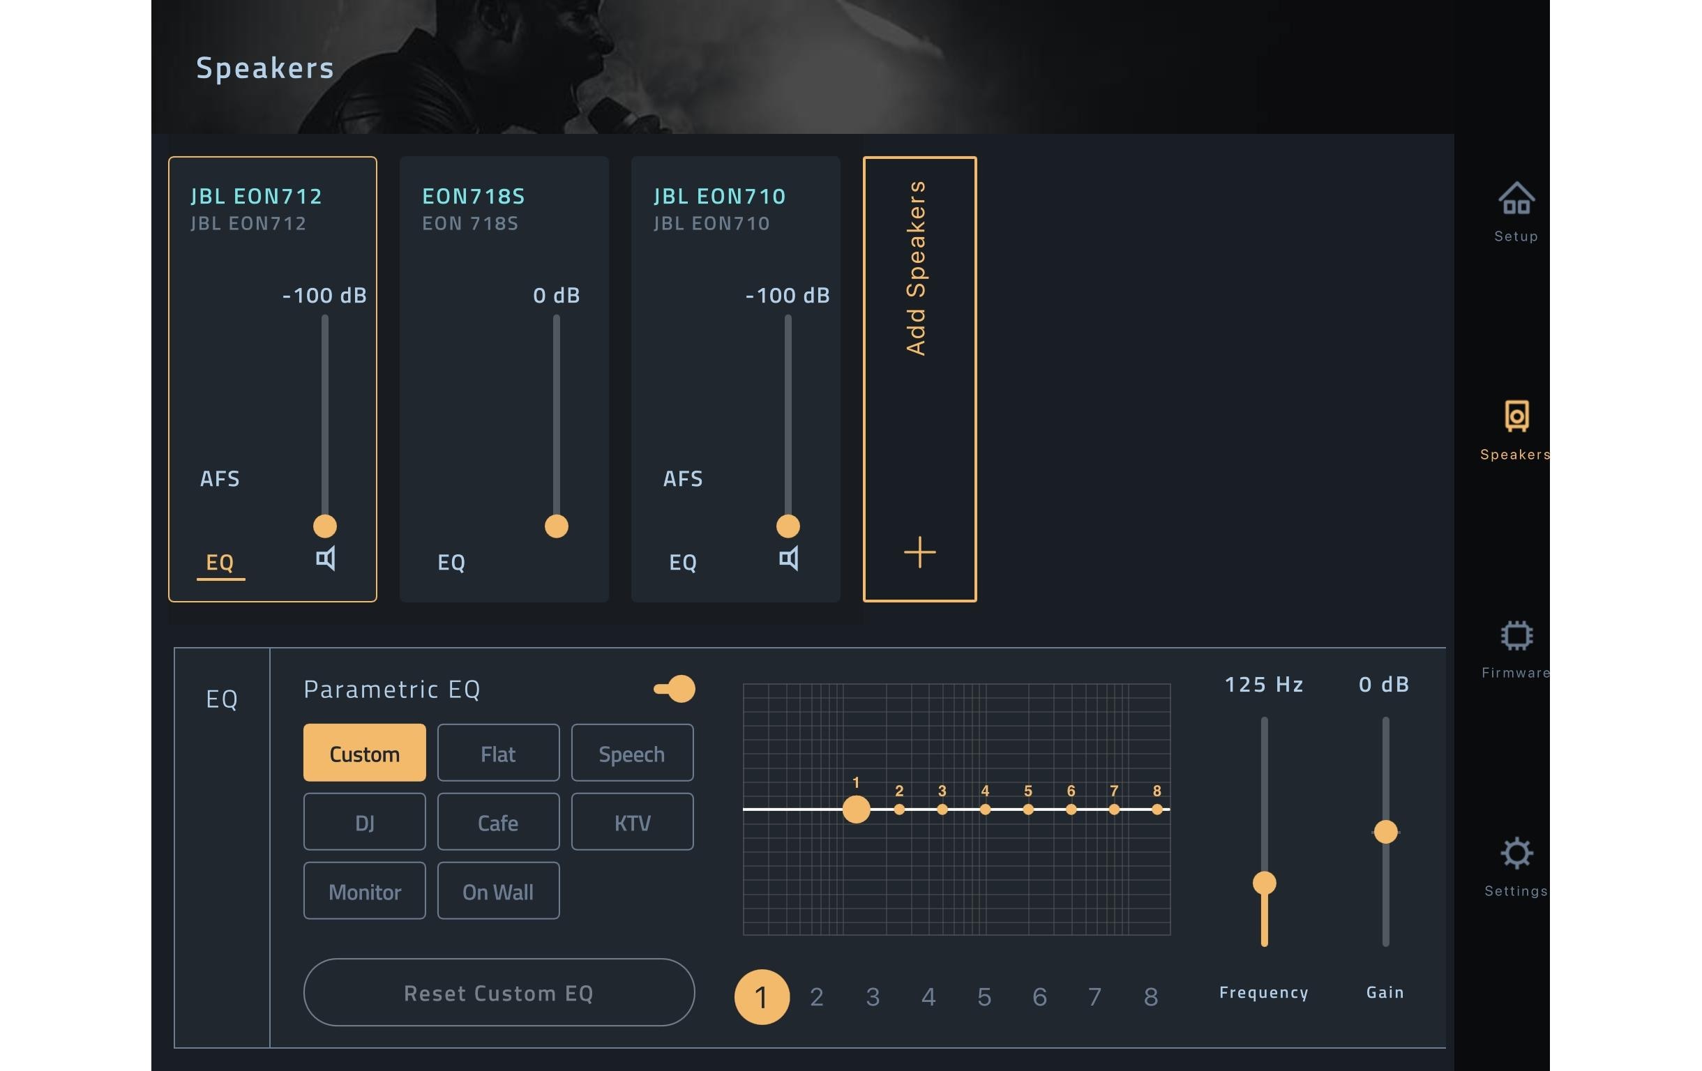
Task: Choose the On Wall EQ preset
Action: 498,891
